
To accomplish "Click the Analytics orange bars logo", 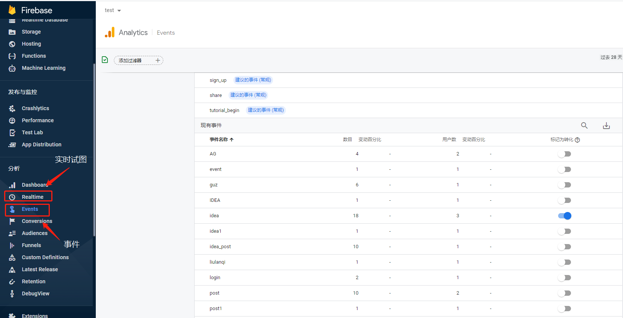I will click(x=109, y=32).
